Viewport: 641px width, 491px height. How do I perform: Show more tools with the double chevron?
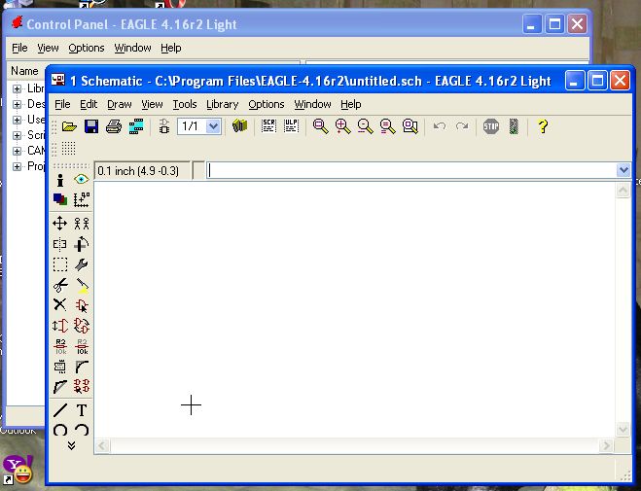point(71,445)
